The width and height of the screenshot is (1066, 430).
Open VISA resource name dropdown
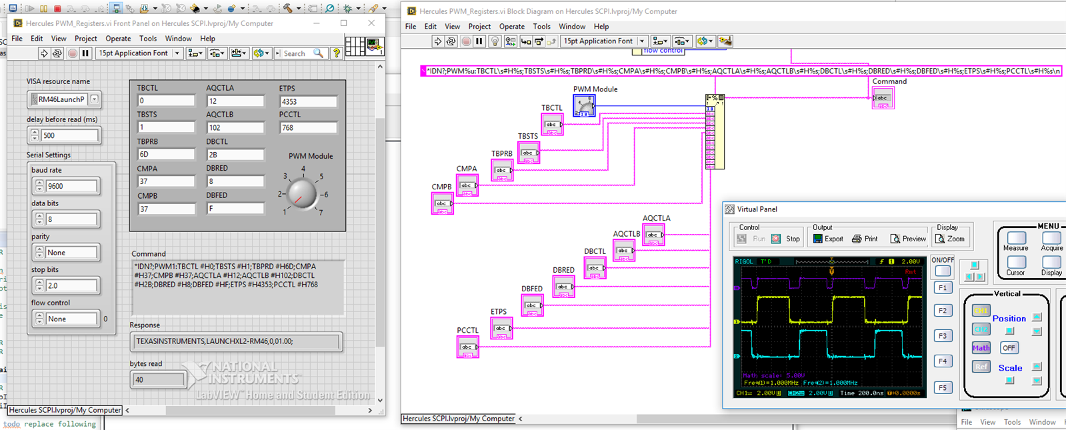click(x=95, y=99)
